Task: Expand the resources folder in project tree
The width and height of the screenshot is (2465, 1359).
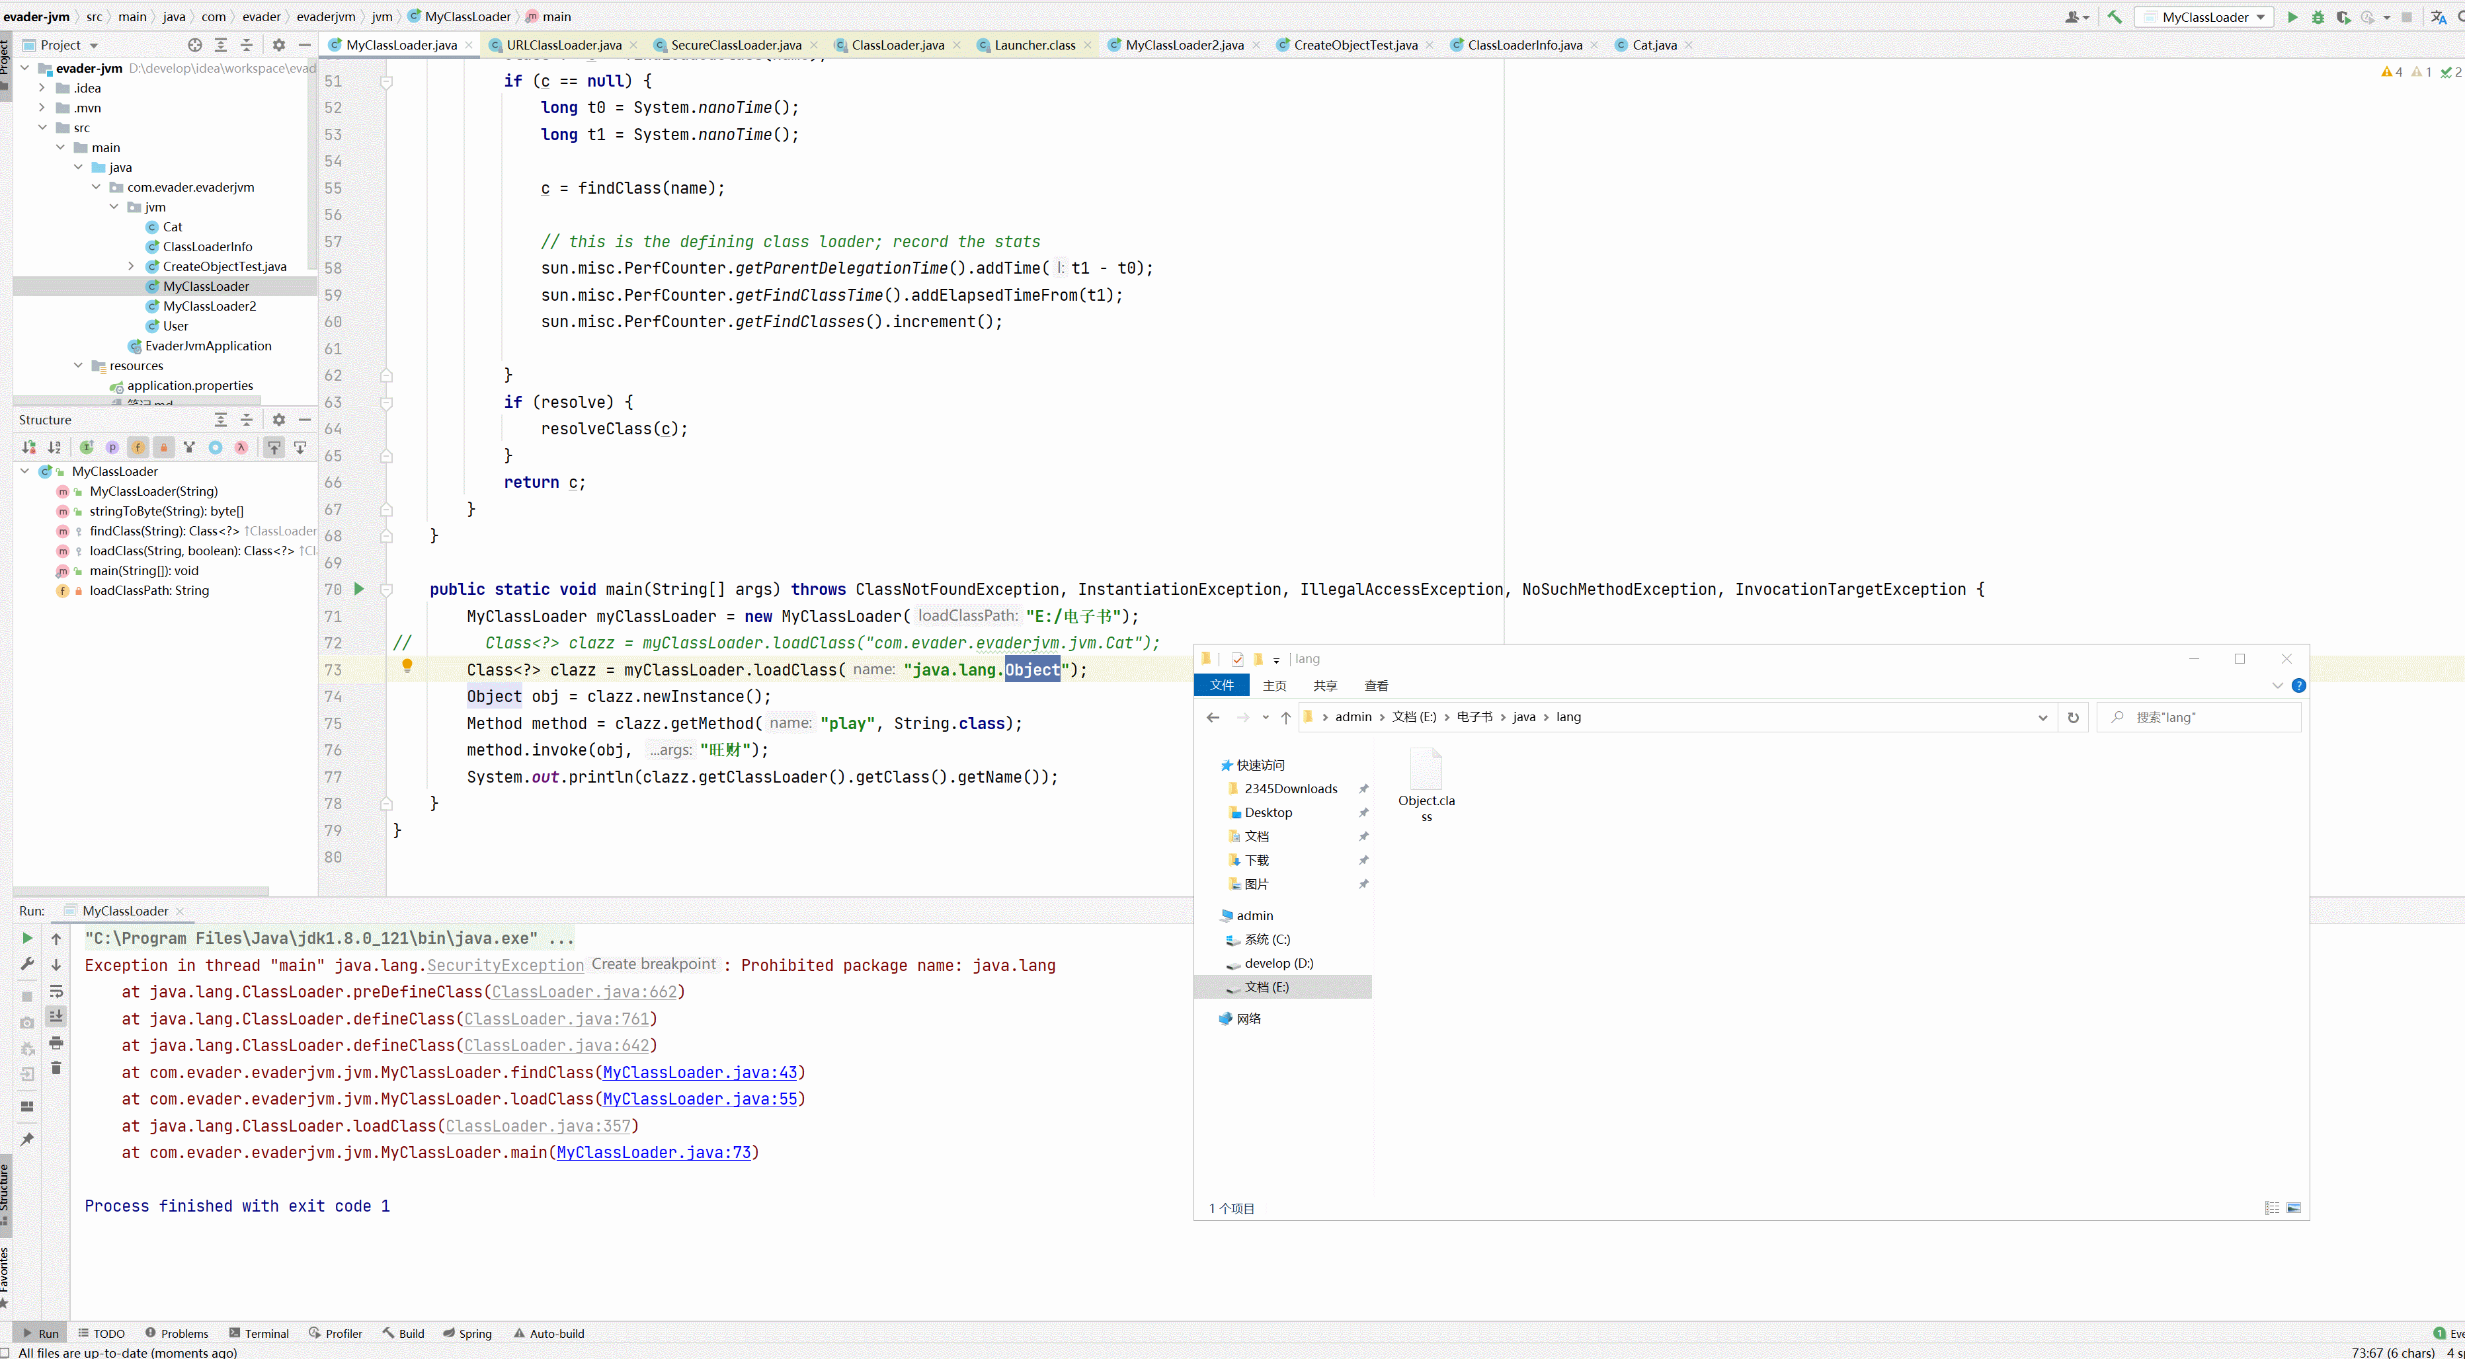Action: pos(79,365)
